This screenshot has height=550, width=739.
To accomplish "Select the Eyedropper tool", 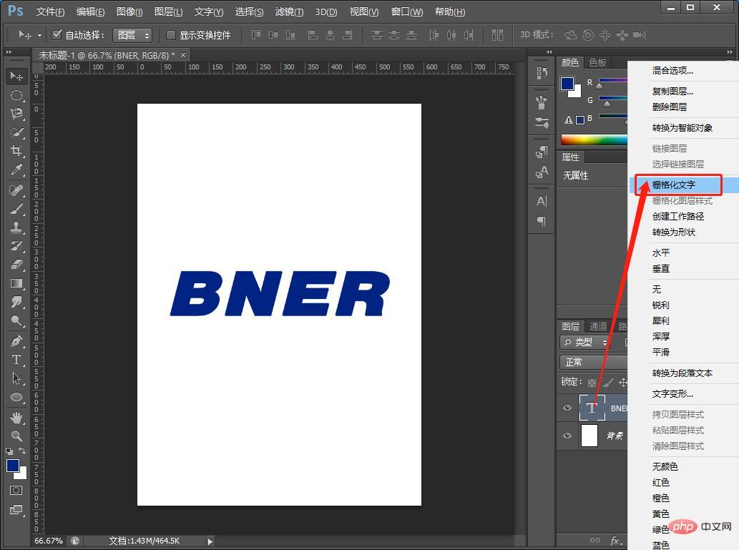I will (x=16, y=170).
